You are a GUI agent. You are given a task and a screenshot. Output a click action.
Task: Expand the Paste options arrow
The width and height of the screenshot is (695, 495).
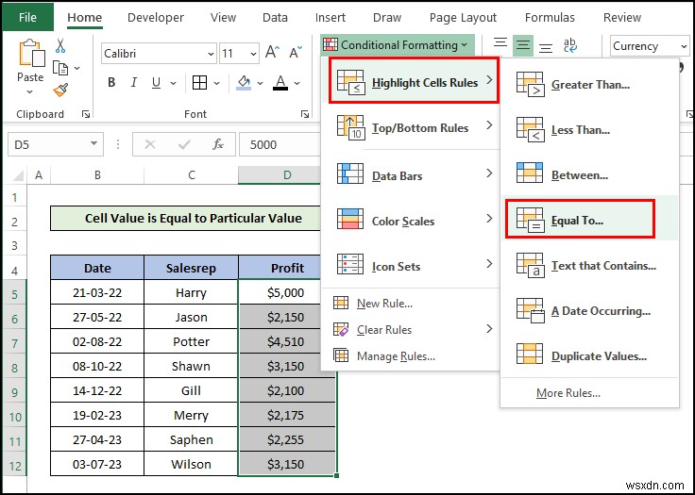tap(29, 92)
